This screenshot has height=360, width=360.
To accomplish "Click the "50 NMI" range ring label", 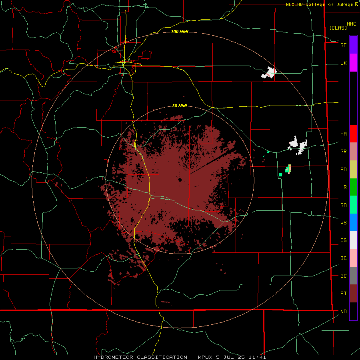I will click(180, 106).
